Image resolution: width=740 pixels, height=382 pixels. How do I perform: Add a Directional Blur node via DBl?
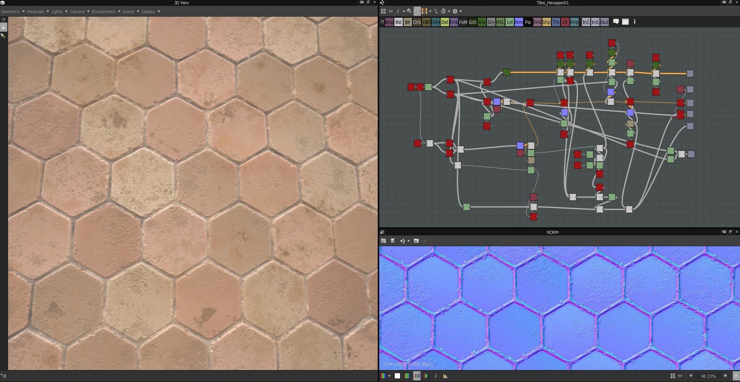point(426,22)
